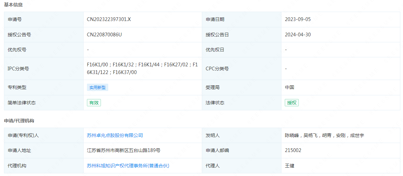Click the 申请人邮编 label cell
The height and width of the screenshot is (176, 403).
click(x=241, y=150)
